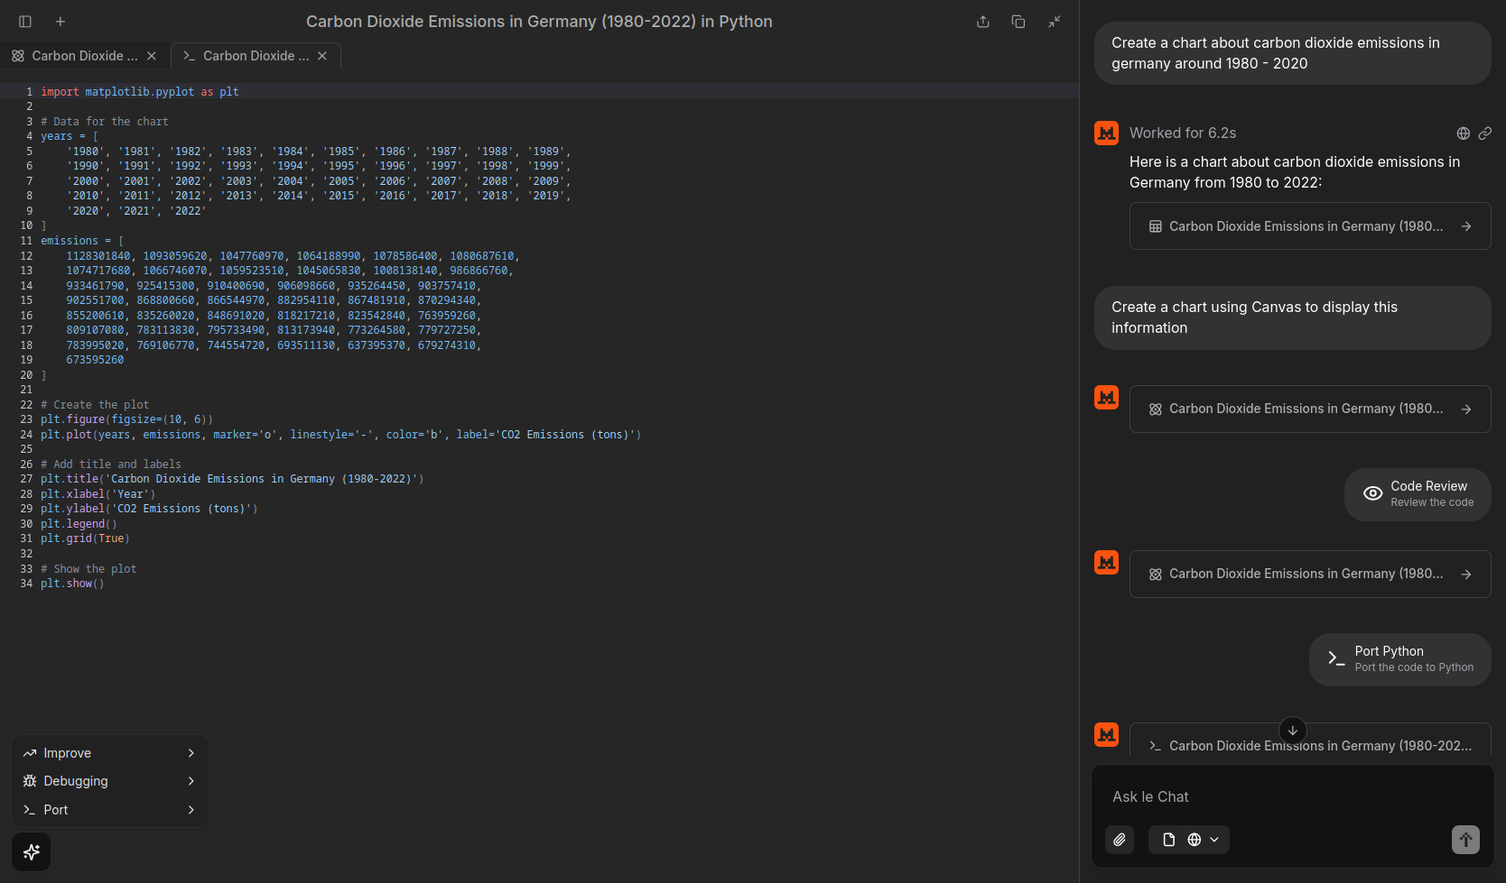This screenshot has width=1506, height=883.
Task: Click the terminal icon in Port Python
Action: click(1336, 659)
